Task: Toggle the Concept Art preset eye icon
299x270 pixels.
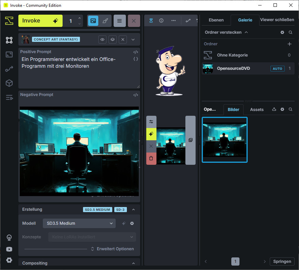Action: click(102, 39)
